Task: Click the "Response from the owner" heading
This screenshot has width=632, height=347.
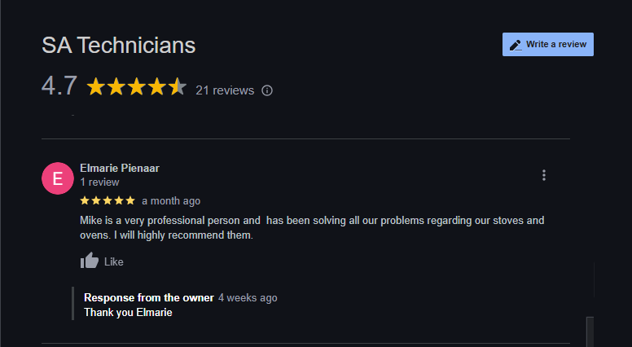Action: [149, 298]
